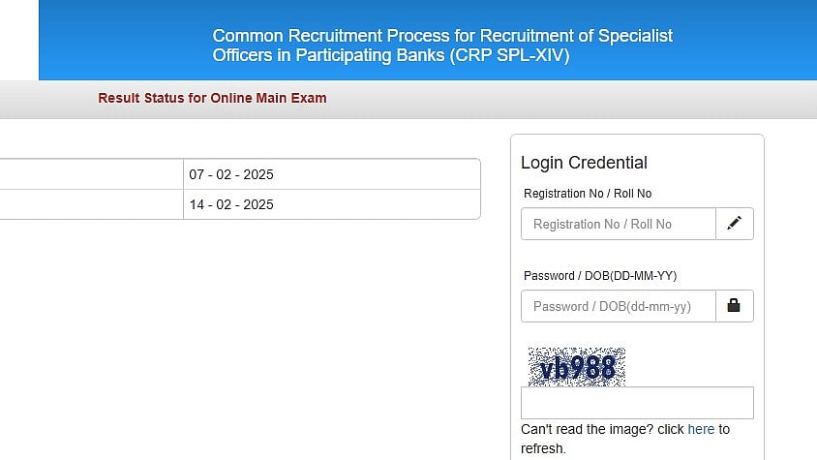817x460 pixels.
Task: Click the white logo area left of the blue banner
Action: click(x=18, y=40)
